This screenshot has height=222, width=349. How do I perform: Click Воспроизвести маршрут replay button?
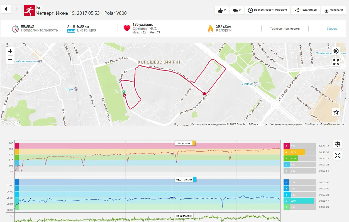(x=267, y=10)
